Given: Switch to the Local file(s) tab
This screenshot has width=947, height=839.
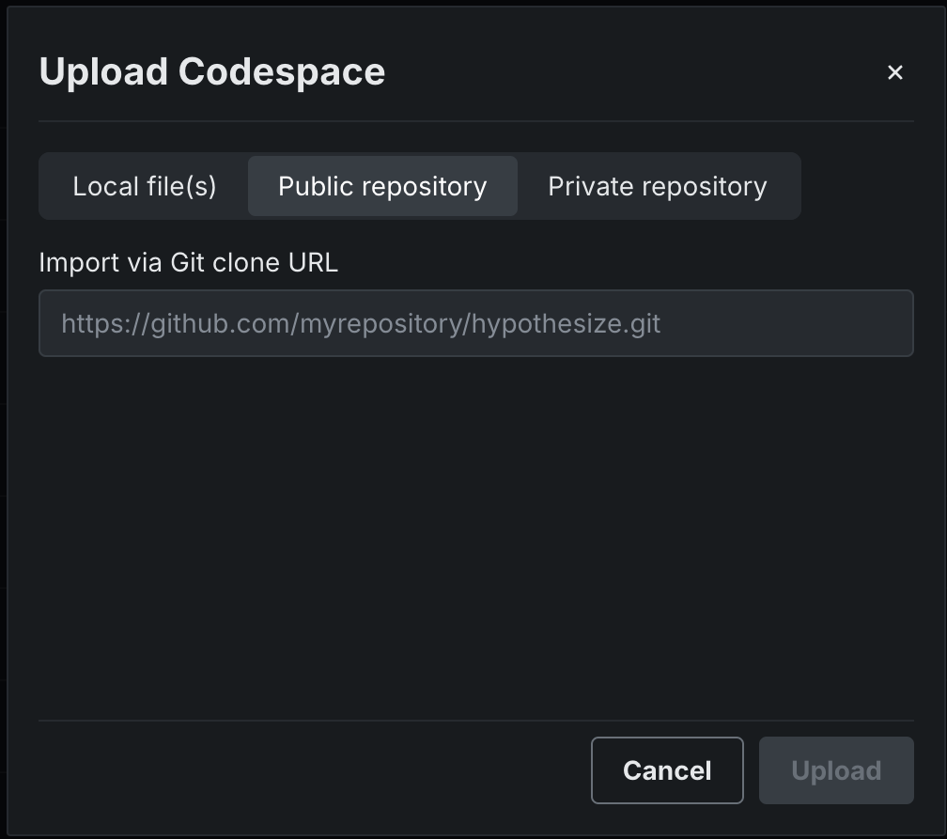Looking at the screenshot, I should click(x=145, y=186).
